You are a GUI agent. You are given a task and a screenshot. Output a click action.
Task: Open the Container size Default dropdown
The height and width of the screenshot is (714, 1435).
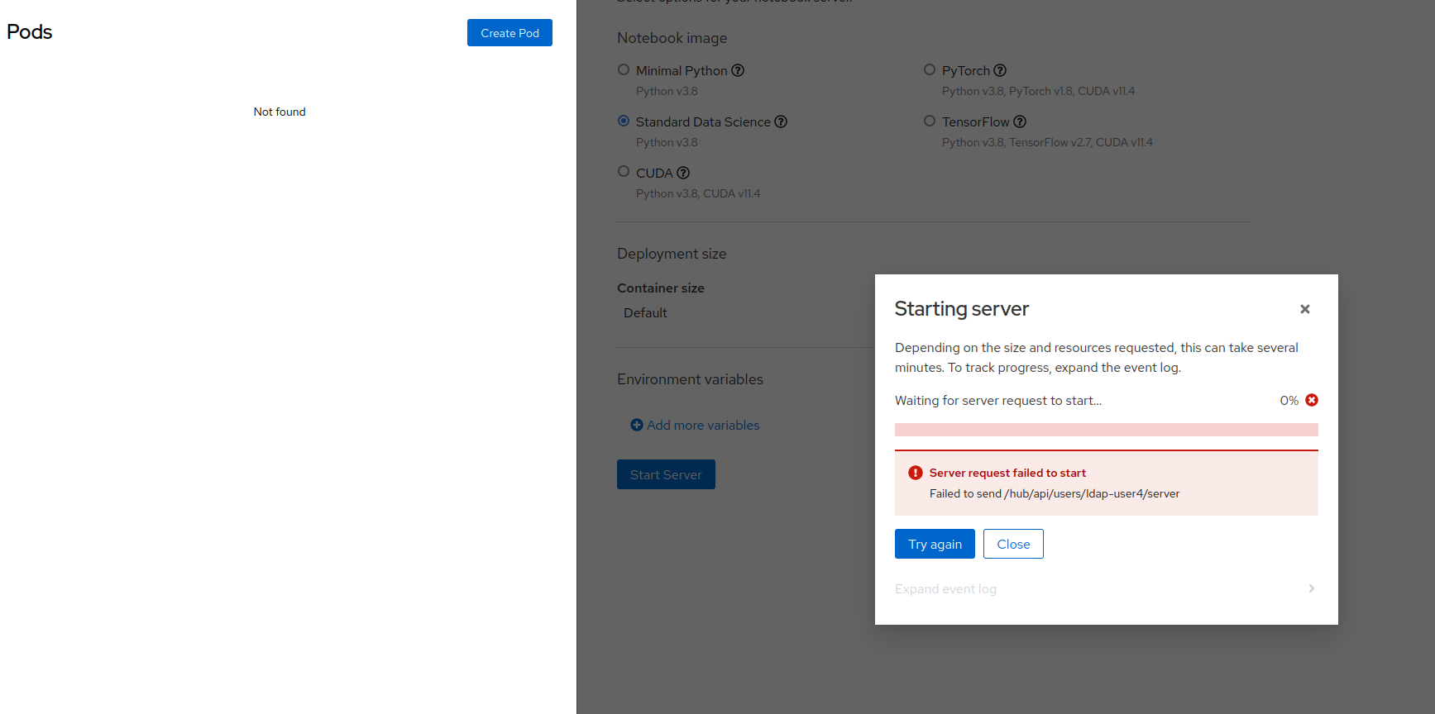click(x=645, y=313)
